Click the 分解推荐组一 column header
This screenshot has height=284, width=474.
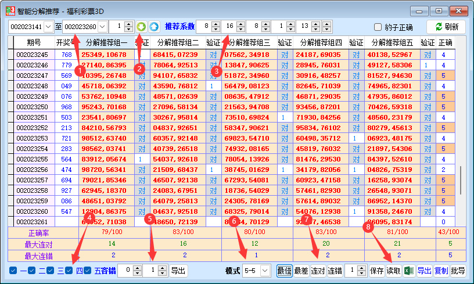coord(106,42)
